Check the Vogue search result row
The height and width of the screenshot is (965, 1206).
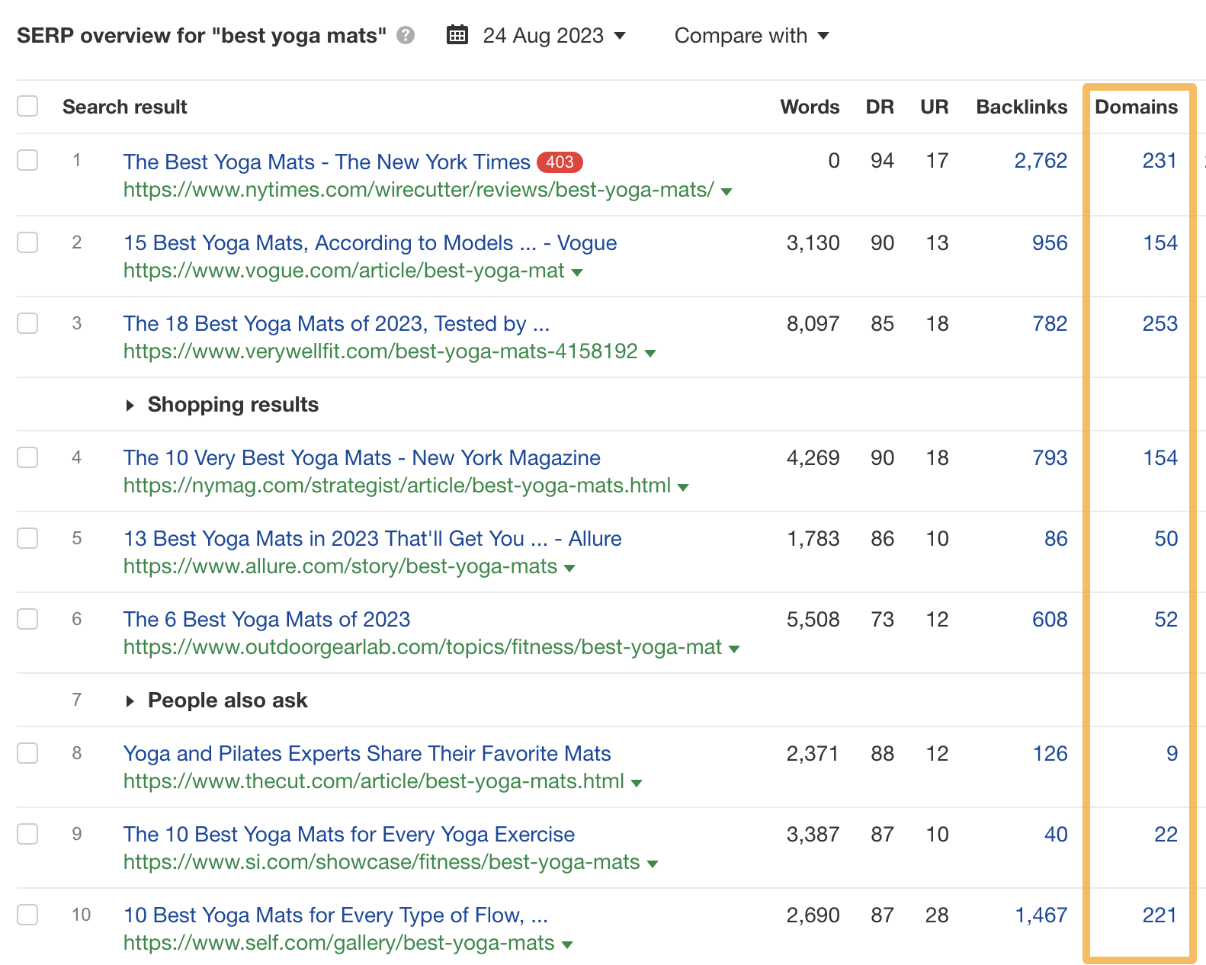(27, 242)
